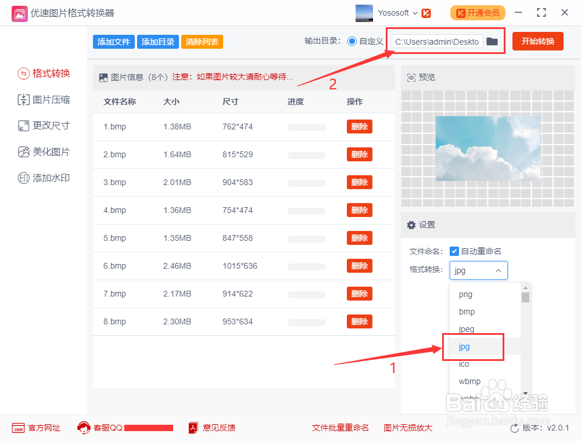
Task: Click the 添加文件 button
Action: pos(114,42)
